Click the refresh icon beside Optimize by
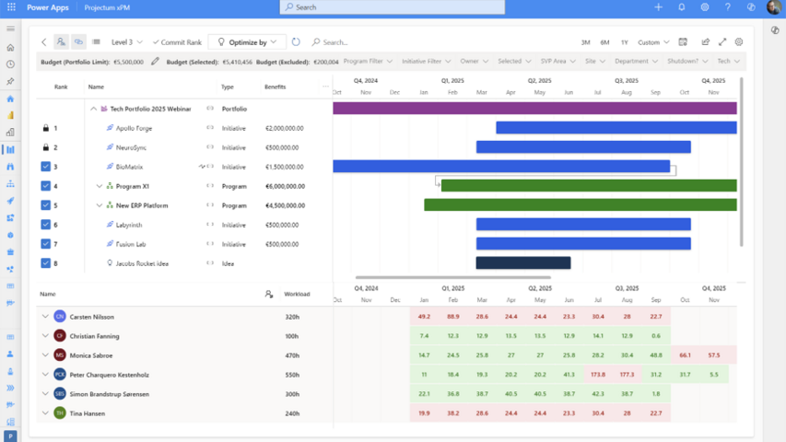 [x=296, y=42]
